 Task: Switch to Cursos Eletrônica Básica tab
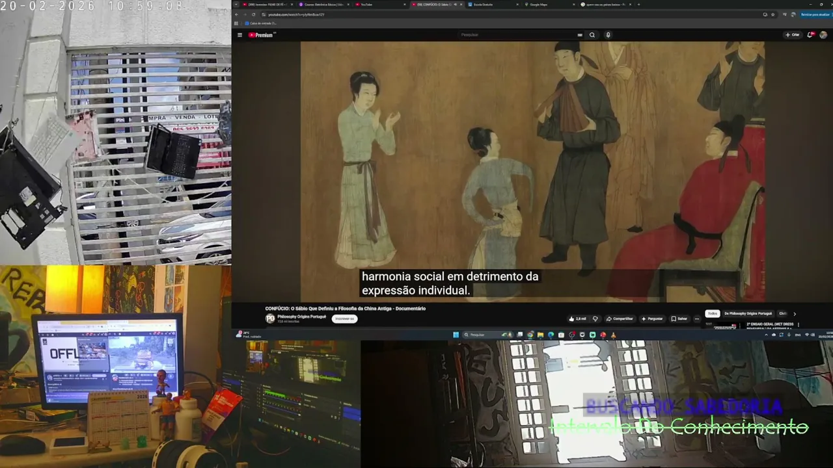point(325,5)
